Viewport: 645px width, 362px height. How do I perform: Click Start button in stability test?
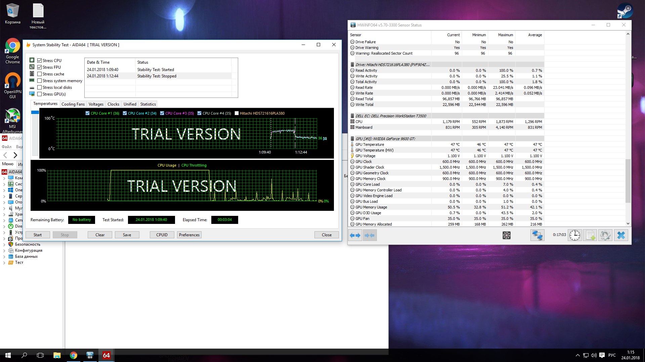click(38, 235)
